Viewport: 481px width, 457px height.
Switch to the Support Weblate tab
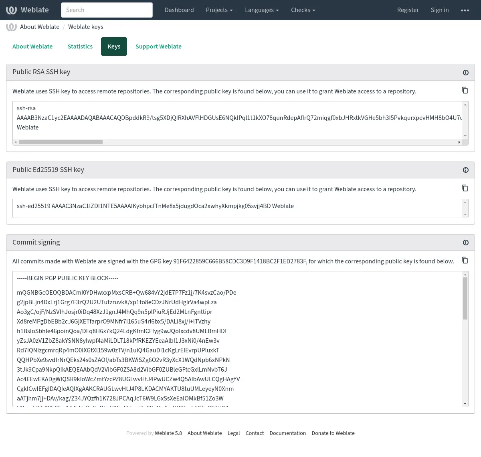(158, 47)
